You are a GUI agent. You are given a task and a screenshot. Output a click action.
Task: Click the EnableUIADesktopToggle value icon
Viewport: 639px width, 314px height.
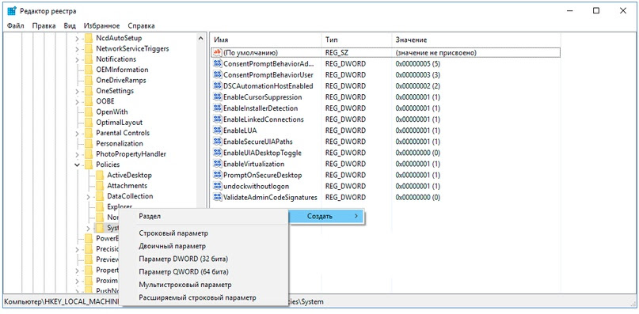pyautogui.click(x=217, y=153)
